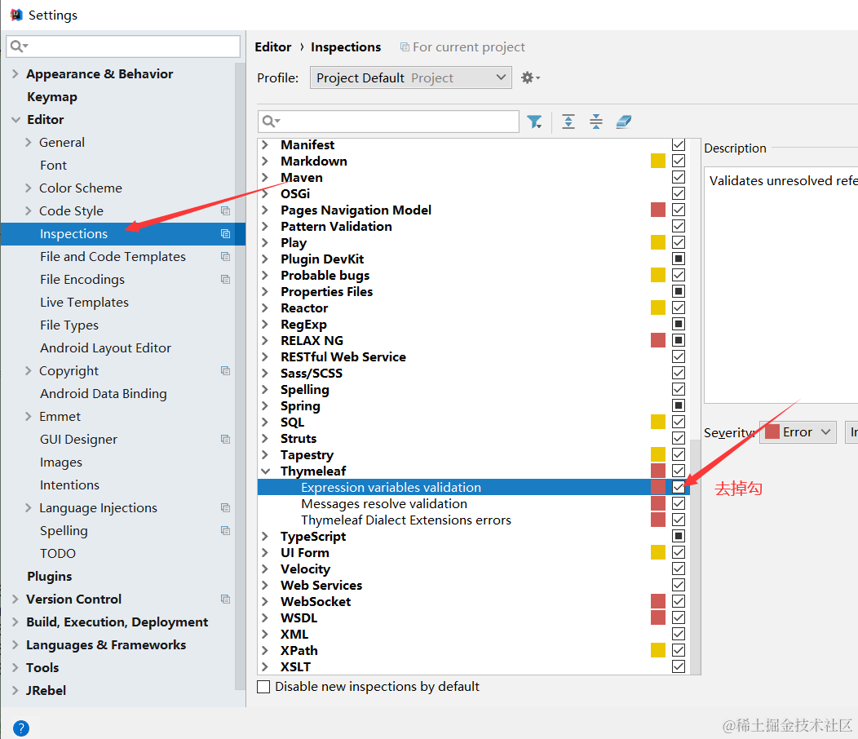Screen dimensions: 858x739
Task: Expand the Build, Execution, Deployment section
Action: (x=15, y=622)
